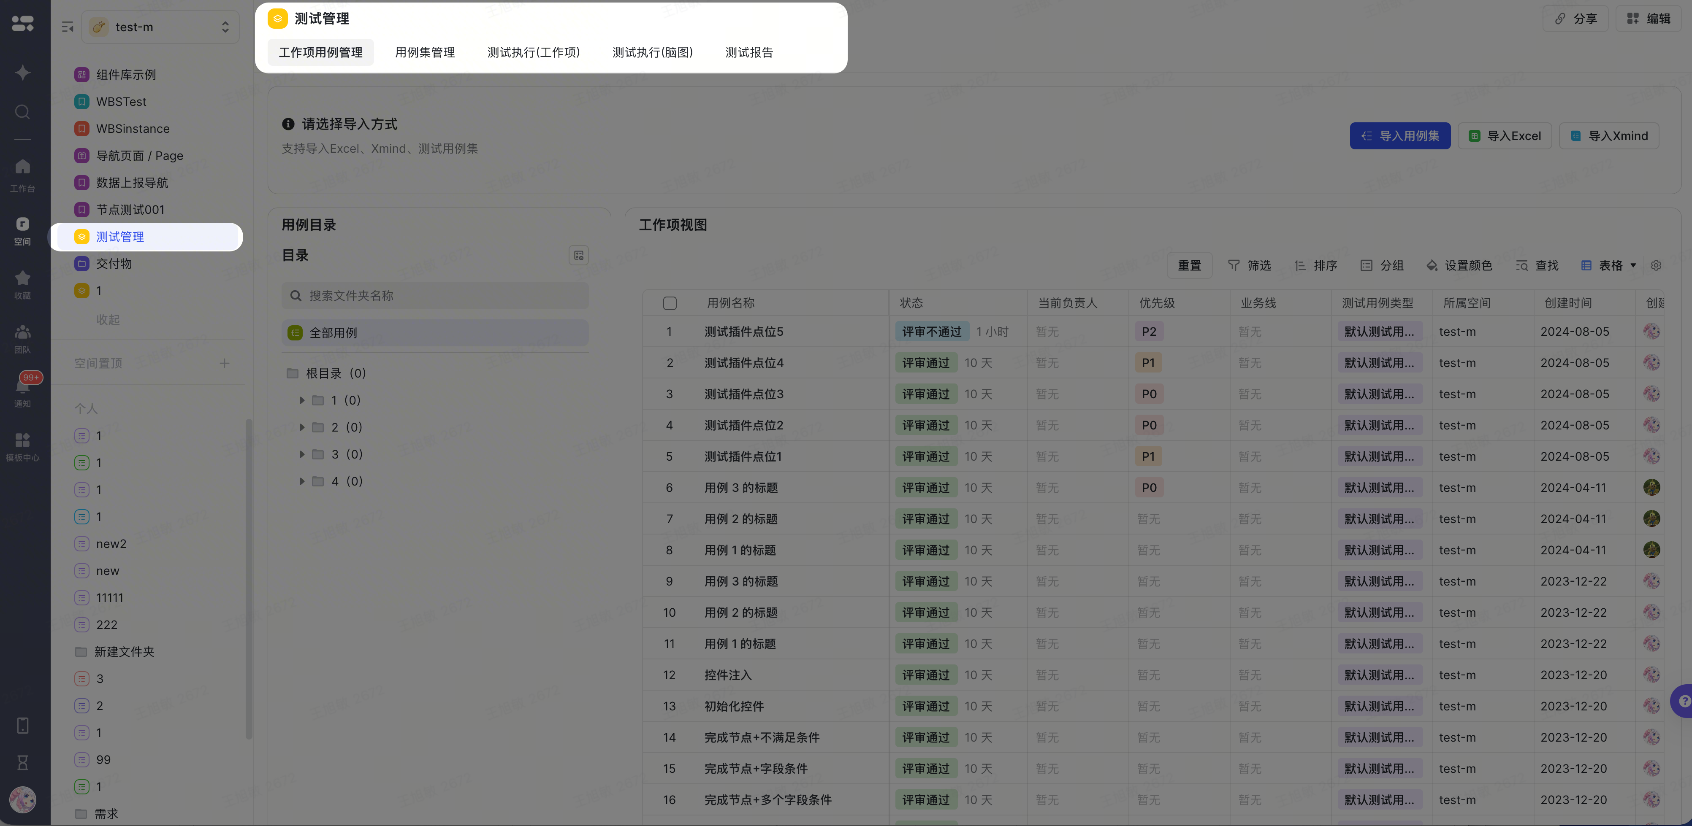Expand folder 4 (0) in directory tree
The width and height of the screenshot is (1692, 826).
[x=301, y=481]
